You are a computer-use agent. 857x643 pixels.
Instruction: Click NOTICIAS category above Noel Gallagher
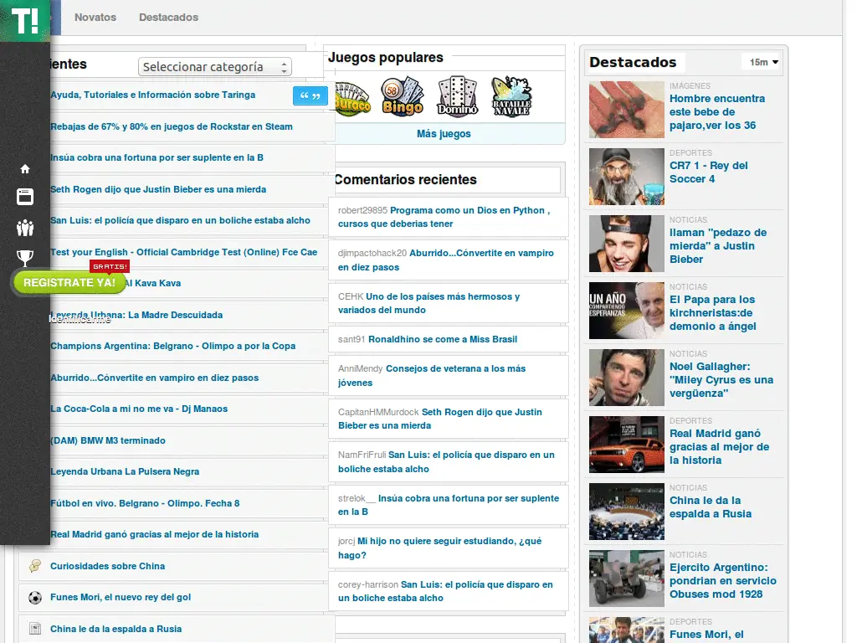688,354
